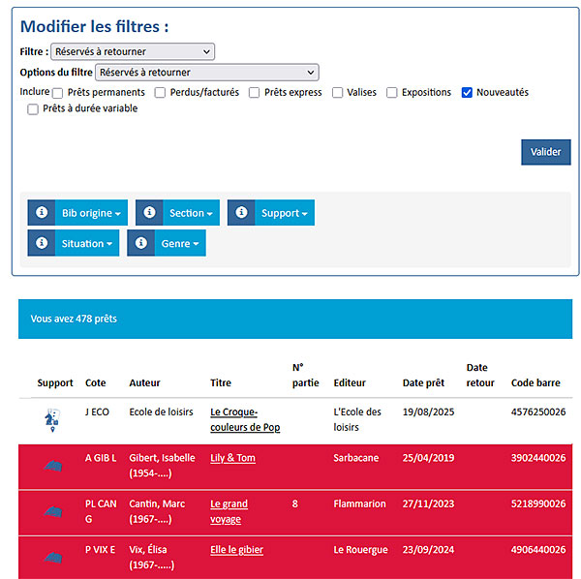
Task: Click book icon in Le grand voyage row
Action: click(x=53, y=511)
